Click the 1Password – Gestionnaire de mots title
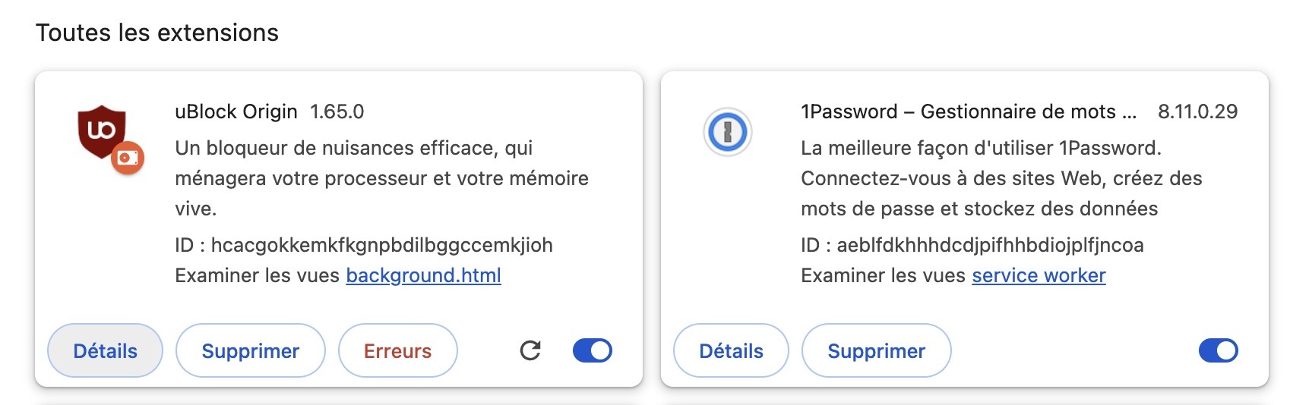 [x=969, y=111]
